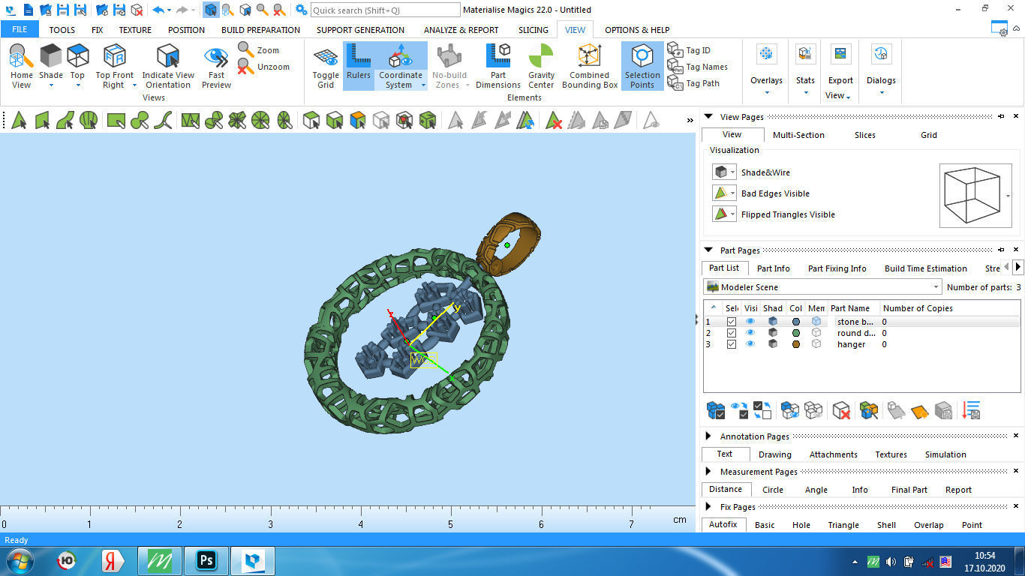Open the Modeler Scene combo box
The height and width of the screenshot is (576, 1025).
822,287
